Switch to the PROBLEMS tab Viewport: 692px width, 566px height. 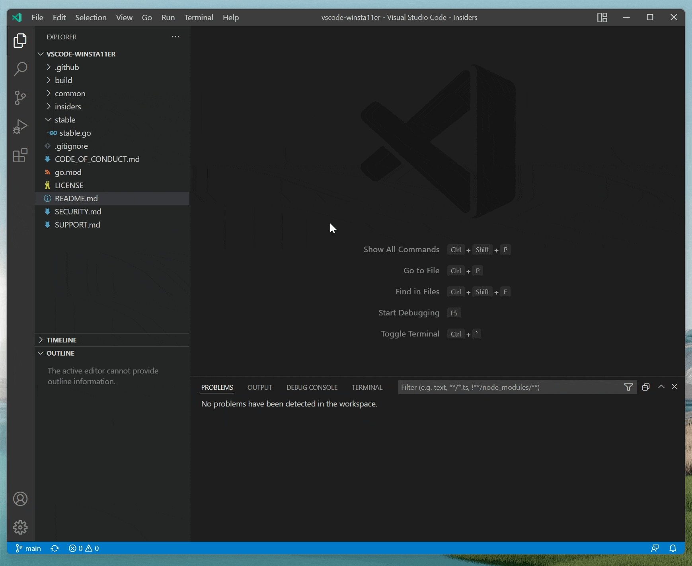217,387
